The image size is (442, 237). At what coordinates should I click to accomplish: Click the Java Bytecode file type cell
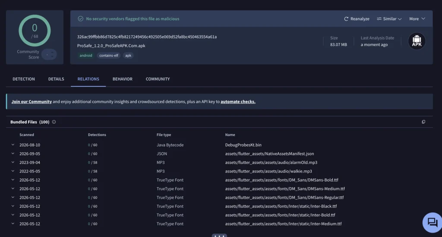coord(170,145)
